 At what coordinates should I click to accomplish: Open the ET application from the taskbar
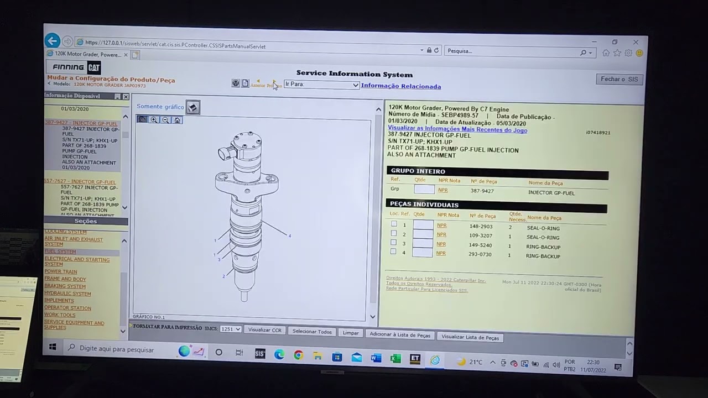coord(415,359)
